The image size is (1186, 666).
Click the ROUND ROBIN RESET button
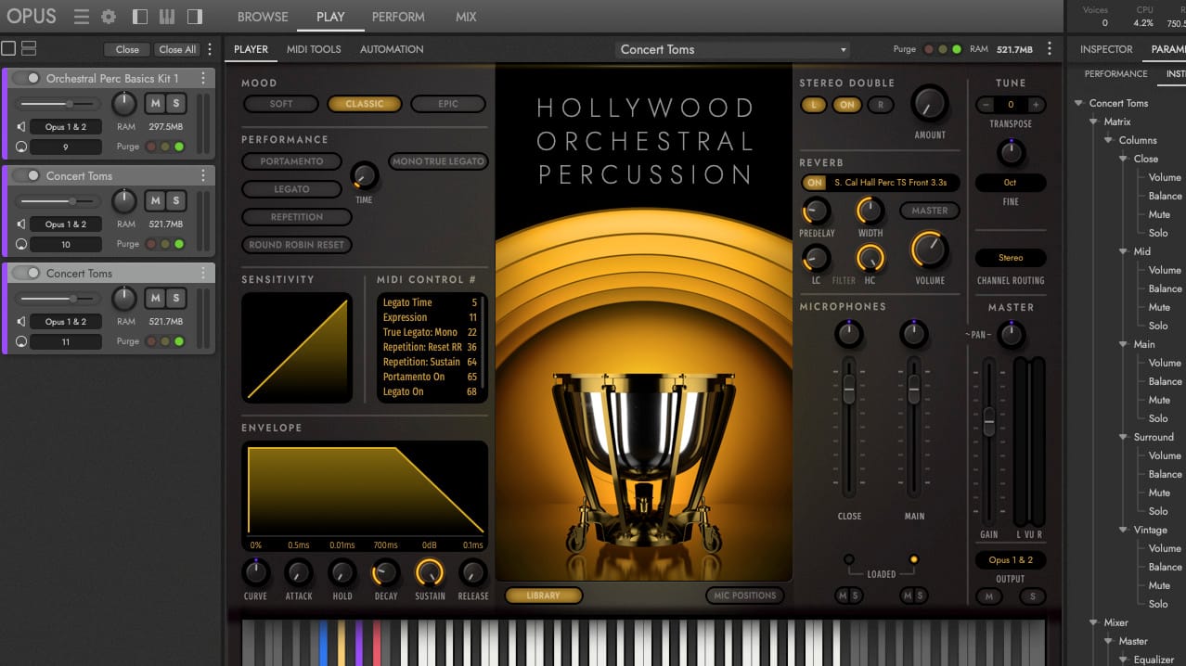coord(296,244)
